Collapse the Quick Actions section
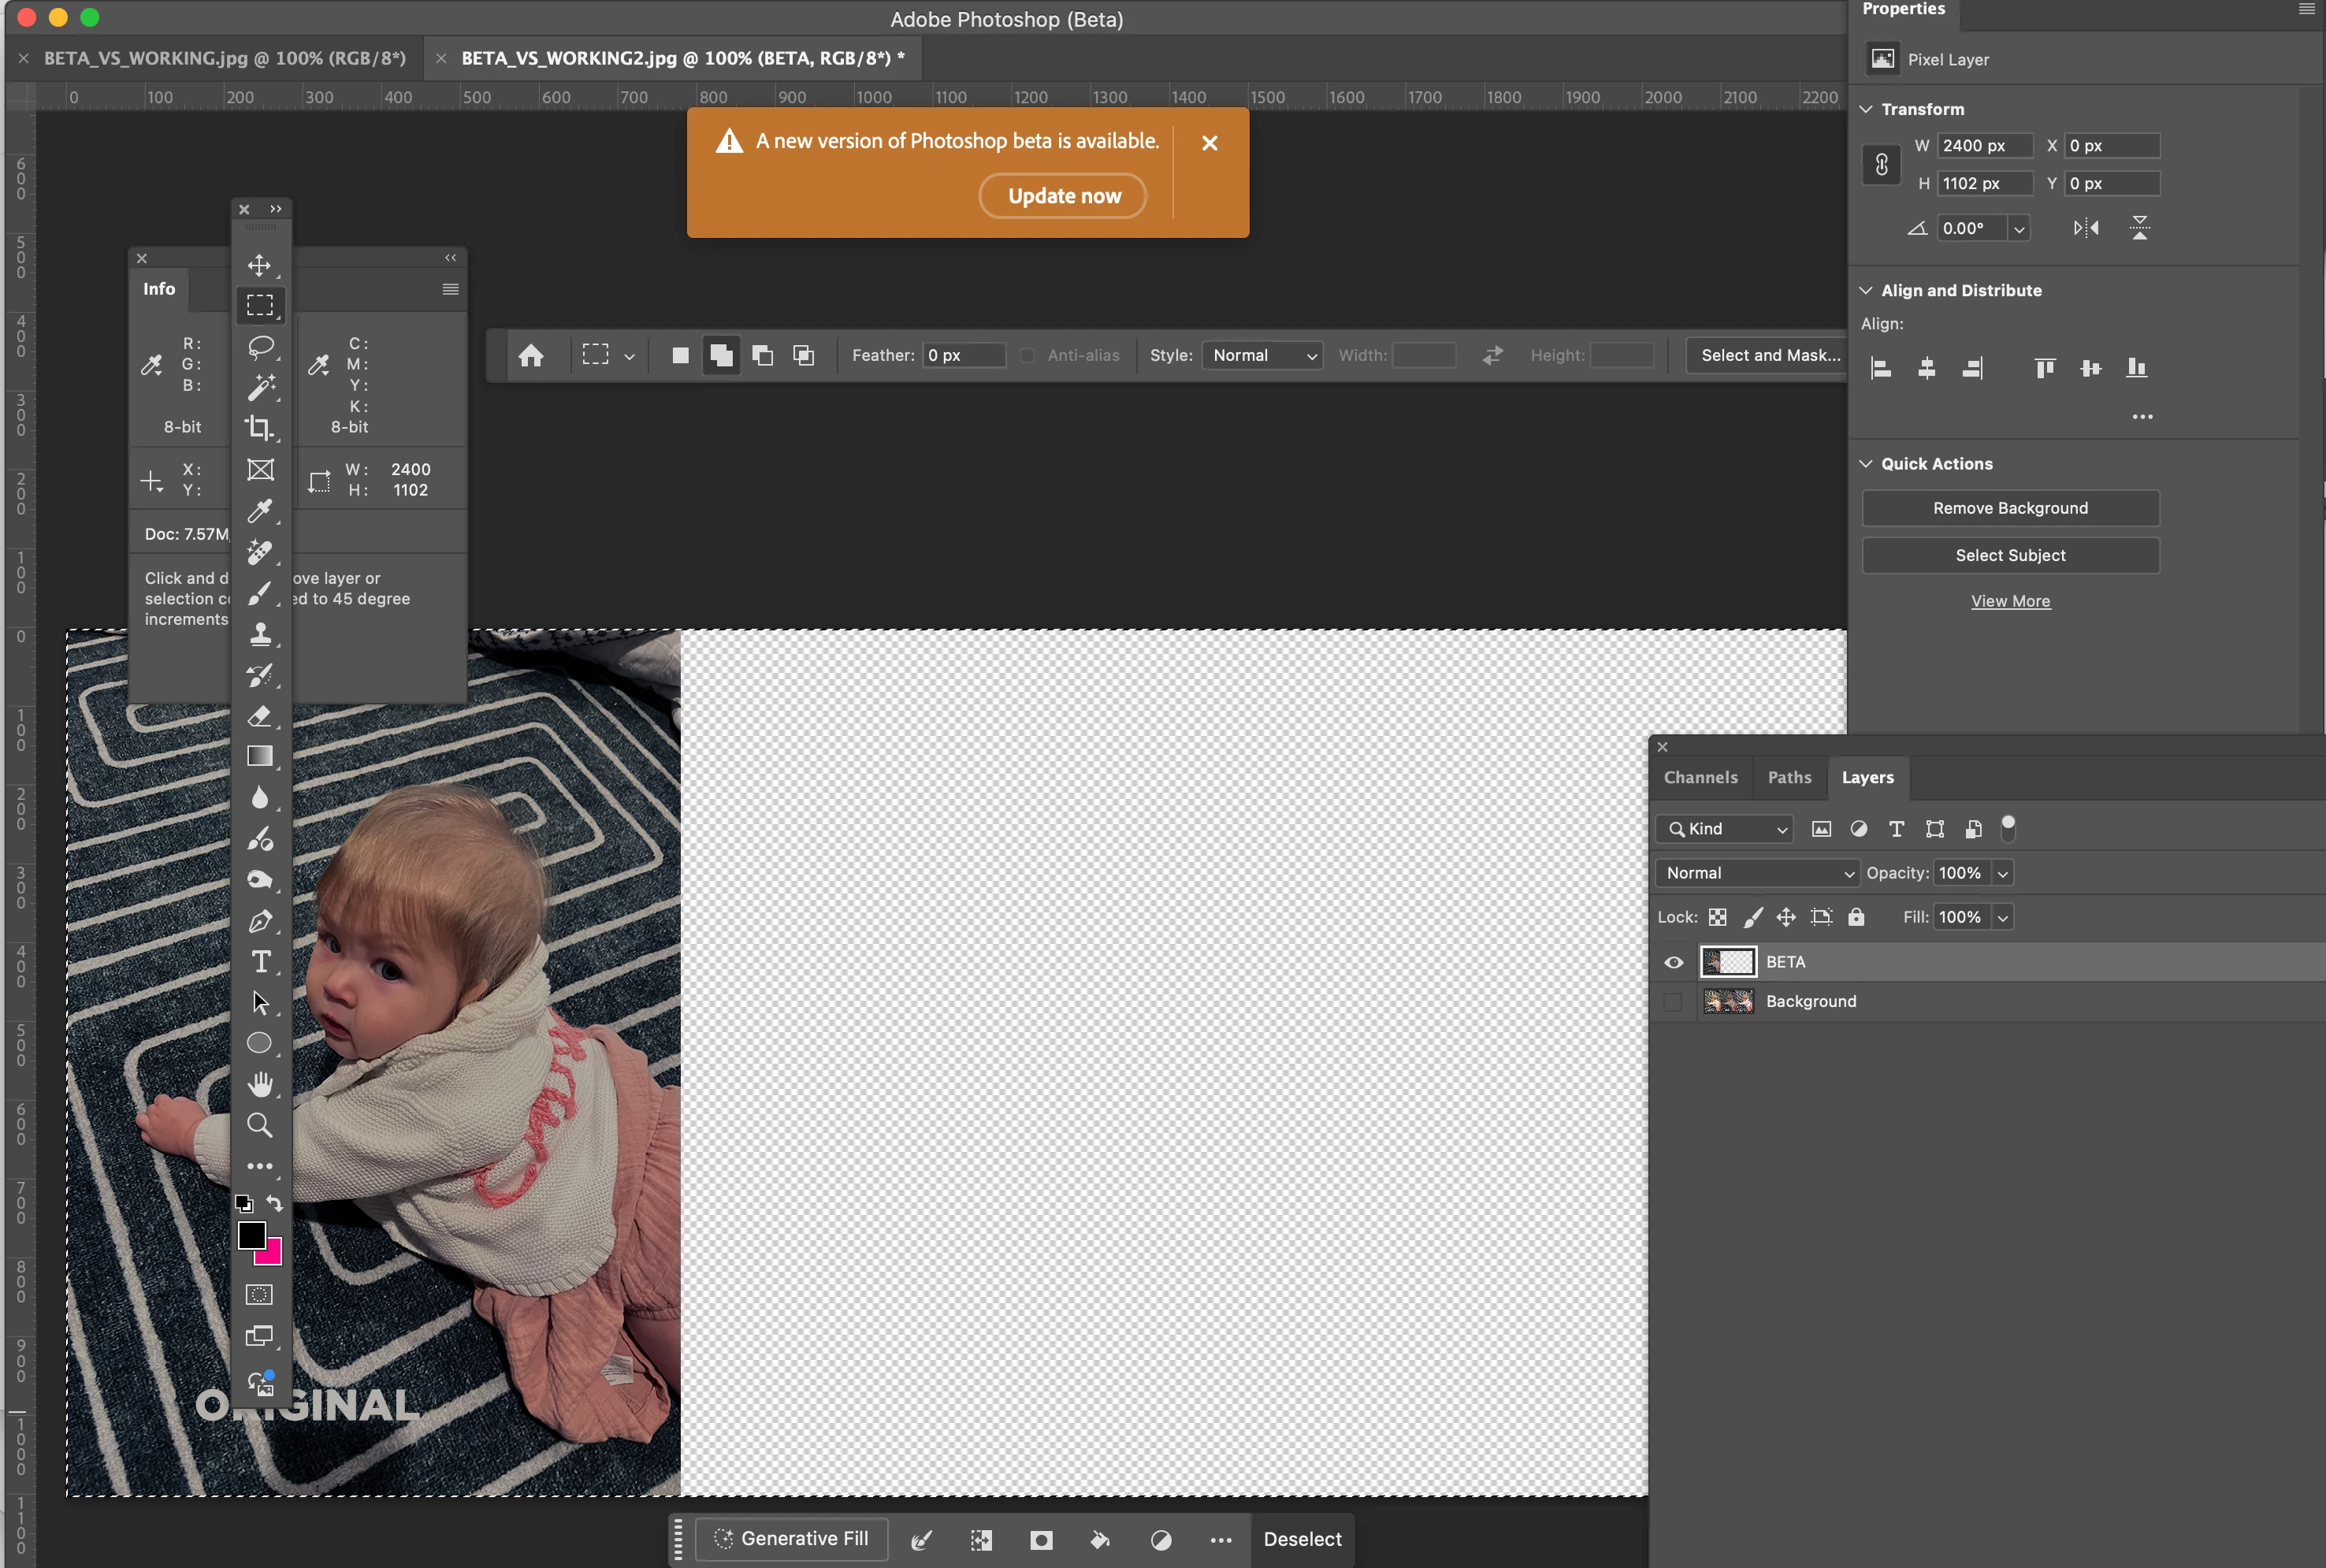Screen dimensions: 2326x1568 [x=1866, y=464]
